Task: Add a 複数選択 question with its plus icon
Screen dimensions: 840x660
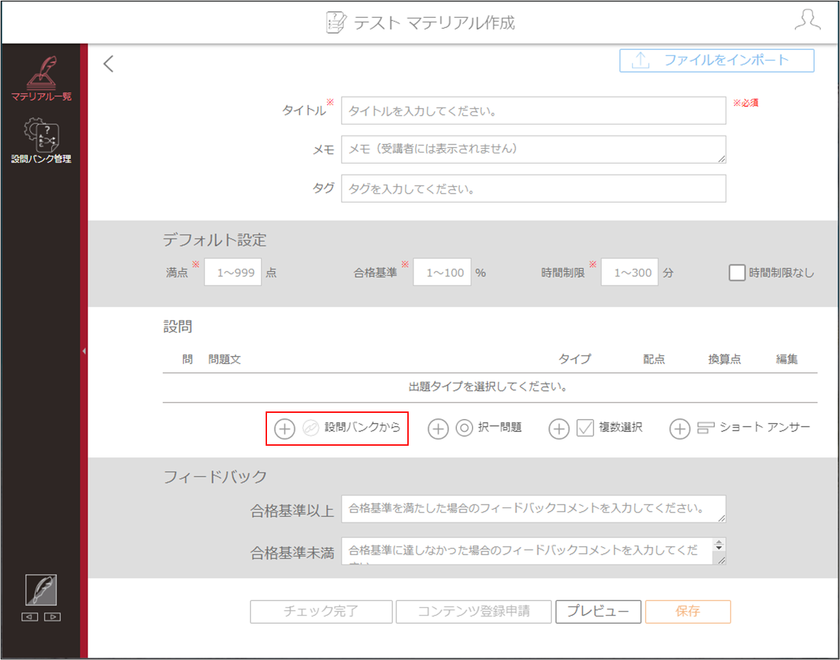Action: point(559,429)
